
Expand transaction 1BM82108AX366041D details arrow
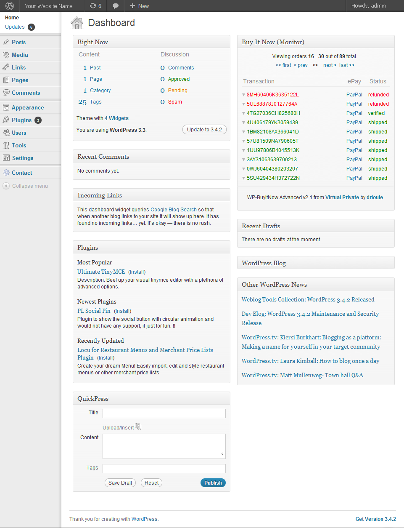244,132
